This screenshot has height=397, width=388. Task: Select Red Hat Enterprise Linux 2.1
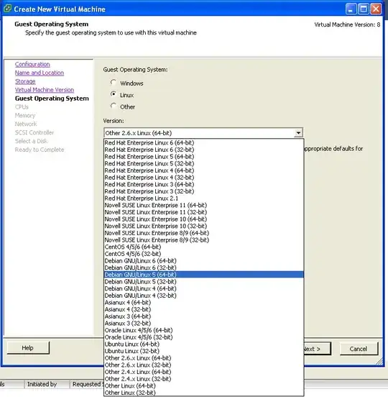click(203, 198)
